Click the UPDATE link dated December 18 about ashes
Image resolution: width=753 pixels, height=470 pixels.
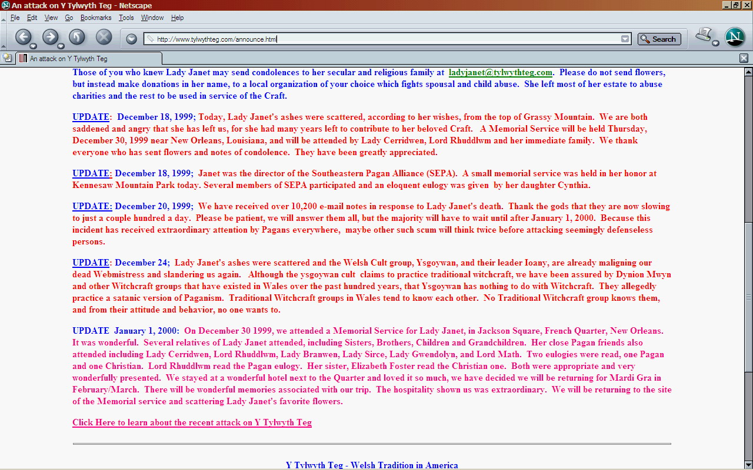tap(91, 117)
